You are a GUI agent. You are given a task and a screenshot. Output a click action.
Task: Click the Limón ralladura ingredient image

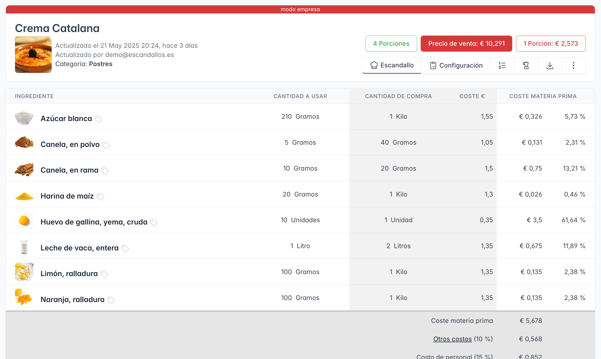point(24,272)
